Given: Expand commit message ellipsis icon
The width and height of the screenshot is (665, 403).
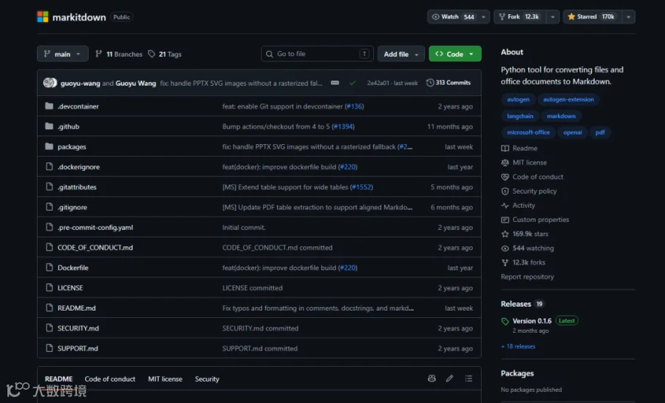Looking at the screenshot, I should [x=335, y=83].
